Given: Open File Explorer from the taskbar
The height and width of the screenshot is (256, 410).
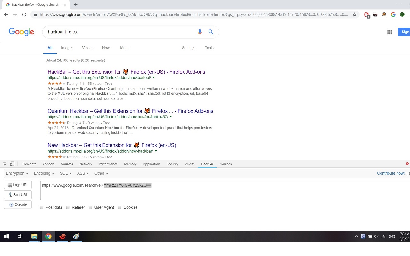Looking at the screenshot, I should tap(34, 236).
